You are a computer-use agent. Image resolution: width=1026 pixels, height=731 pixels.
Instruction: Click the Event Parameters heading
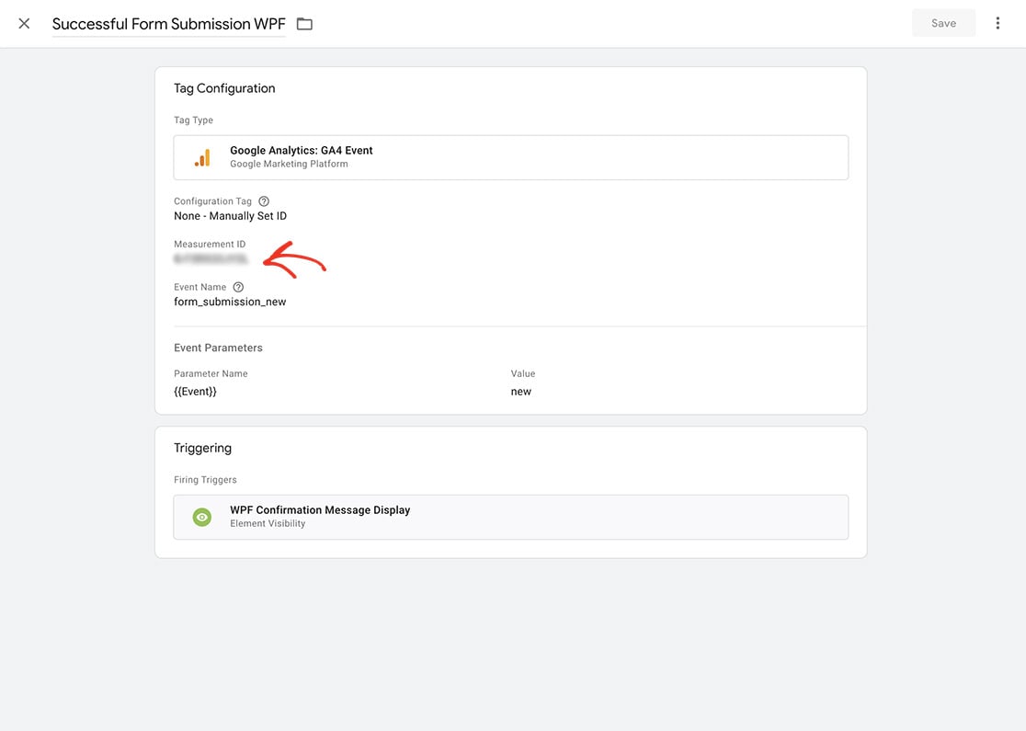218,348
